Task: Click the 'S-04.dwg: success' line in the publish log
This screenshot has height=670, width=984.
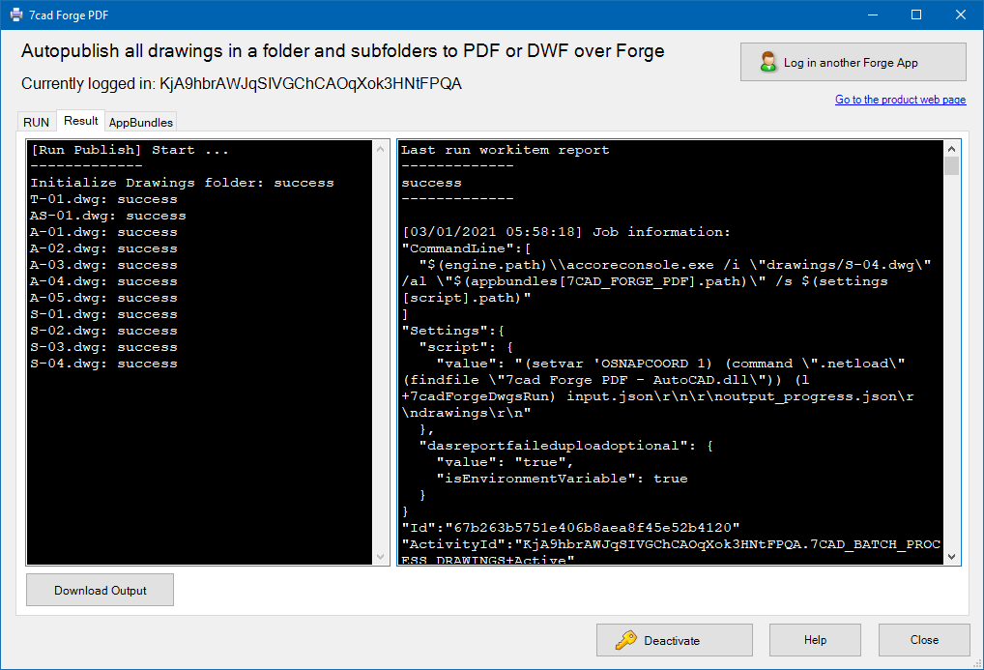Action: (x=103, y=364)
